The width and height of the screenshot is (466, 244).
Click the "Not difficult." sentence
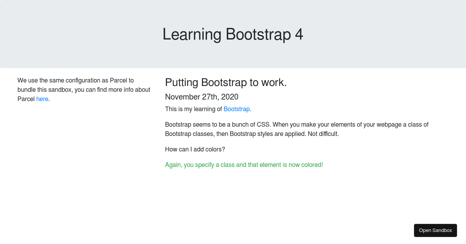click(x=323, y=134)
